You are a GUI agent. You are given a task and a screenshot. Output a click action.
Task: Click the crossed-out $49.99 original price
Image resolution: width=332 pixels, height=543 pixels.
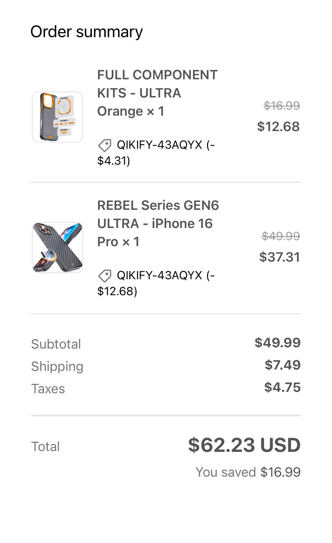[x=281, y=236]
